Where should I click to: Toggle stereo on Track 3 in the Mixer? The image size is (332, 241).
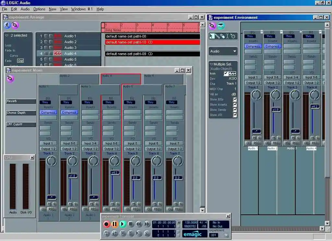85,209
